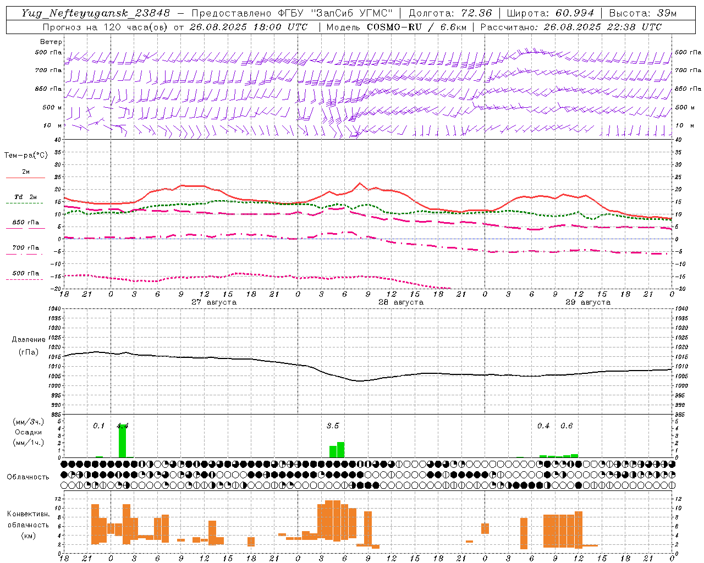Click the tallest green precipitation bar
Screen dimensions: 704x563
122,441
